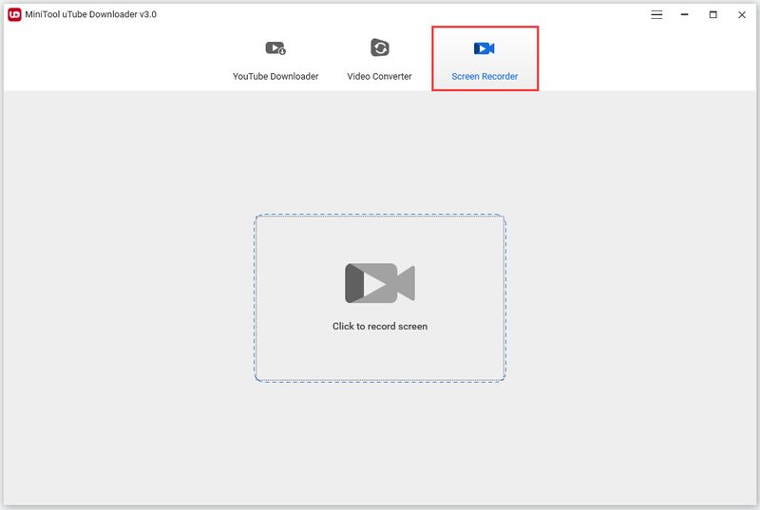The height and width of the screenshot is (510, 760).
Task: Click the gray camcorder record icon
Action: pyautogui.click(x=379, y=283)
